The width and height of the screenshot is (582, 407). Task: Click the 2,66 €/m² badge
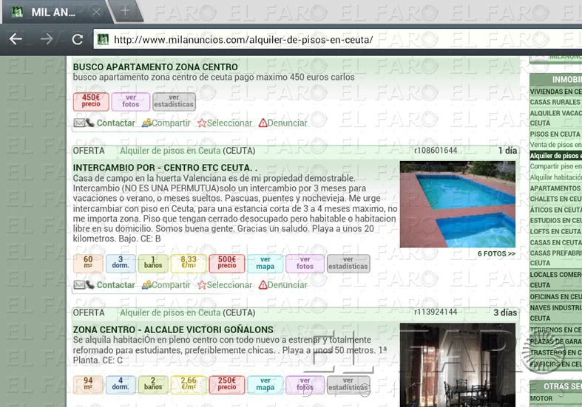tap(189, 385)
